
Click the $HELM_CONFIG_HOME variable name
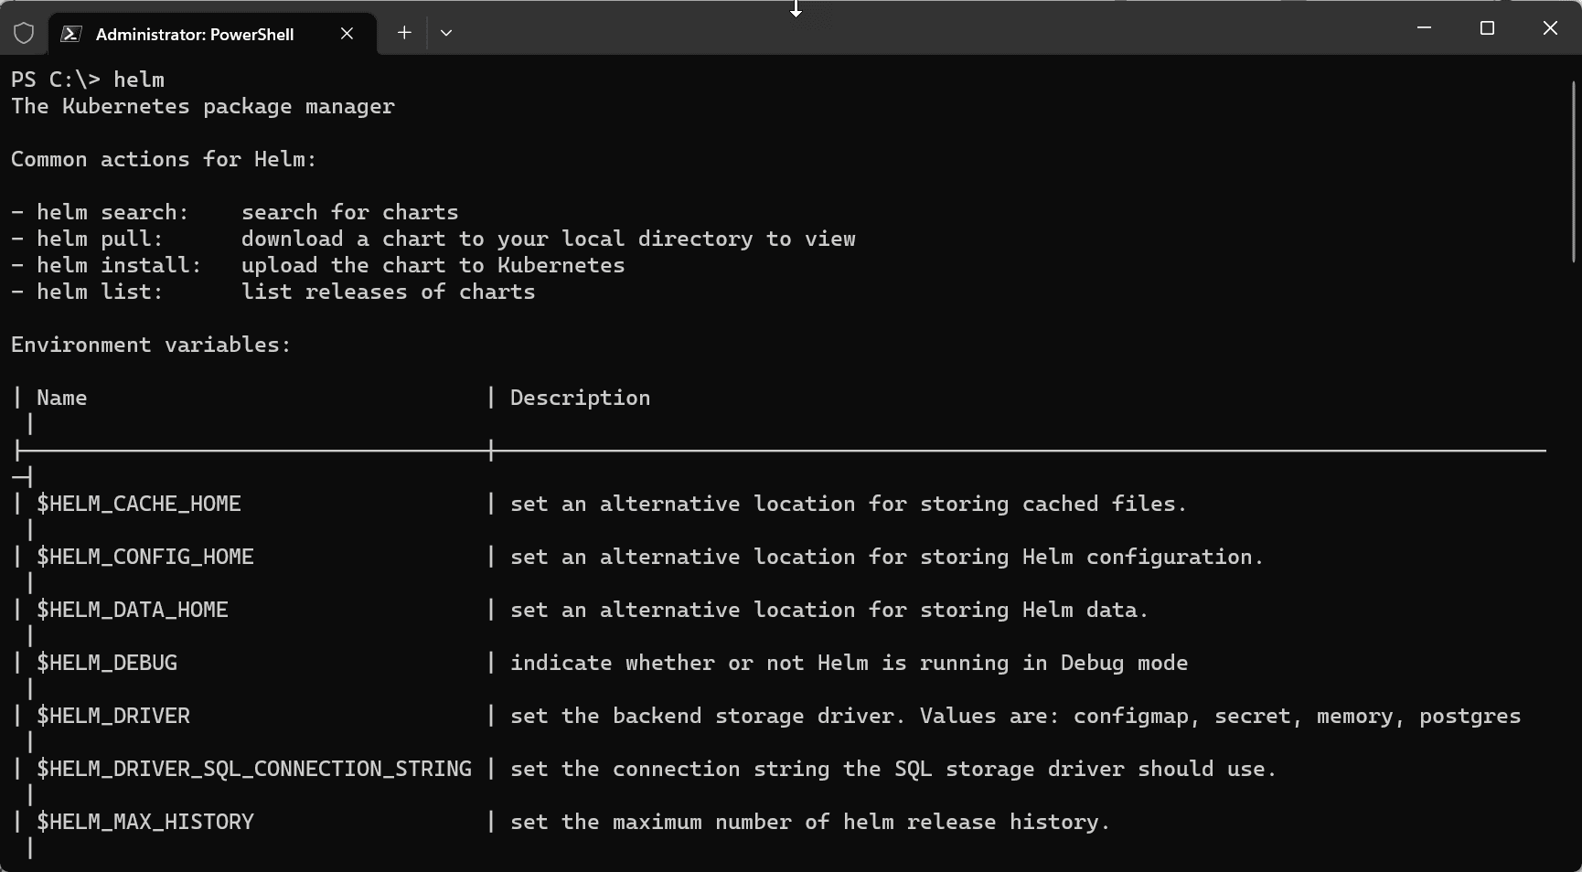(x=145, y=557)
